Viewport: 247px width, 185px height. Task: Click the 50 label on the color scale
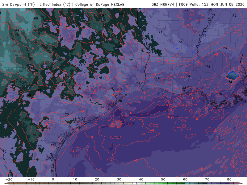coord(163,179)
